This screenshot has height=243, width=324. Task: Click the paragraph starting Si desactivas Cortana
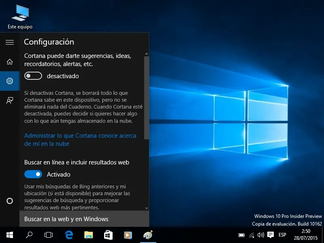coord(83,107)
